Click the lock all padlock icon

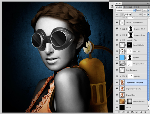(x=130, y=14)
